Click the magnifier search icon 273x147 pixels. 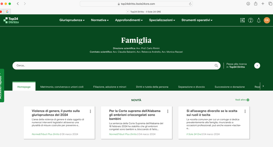(216, 66)
